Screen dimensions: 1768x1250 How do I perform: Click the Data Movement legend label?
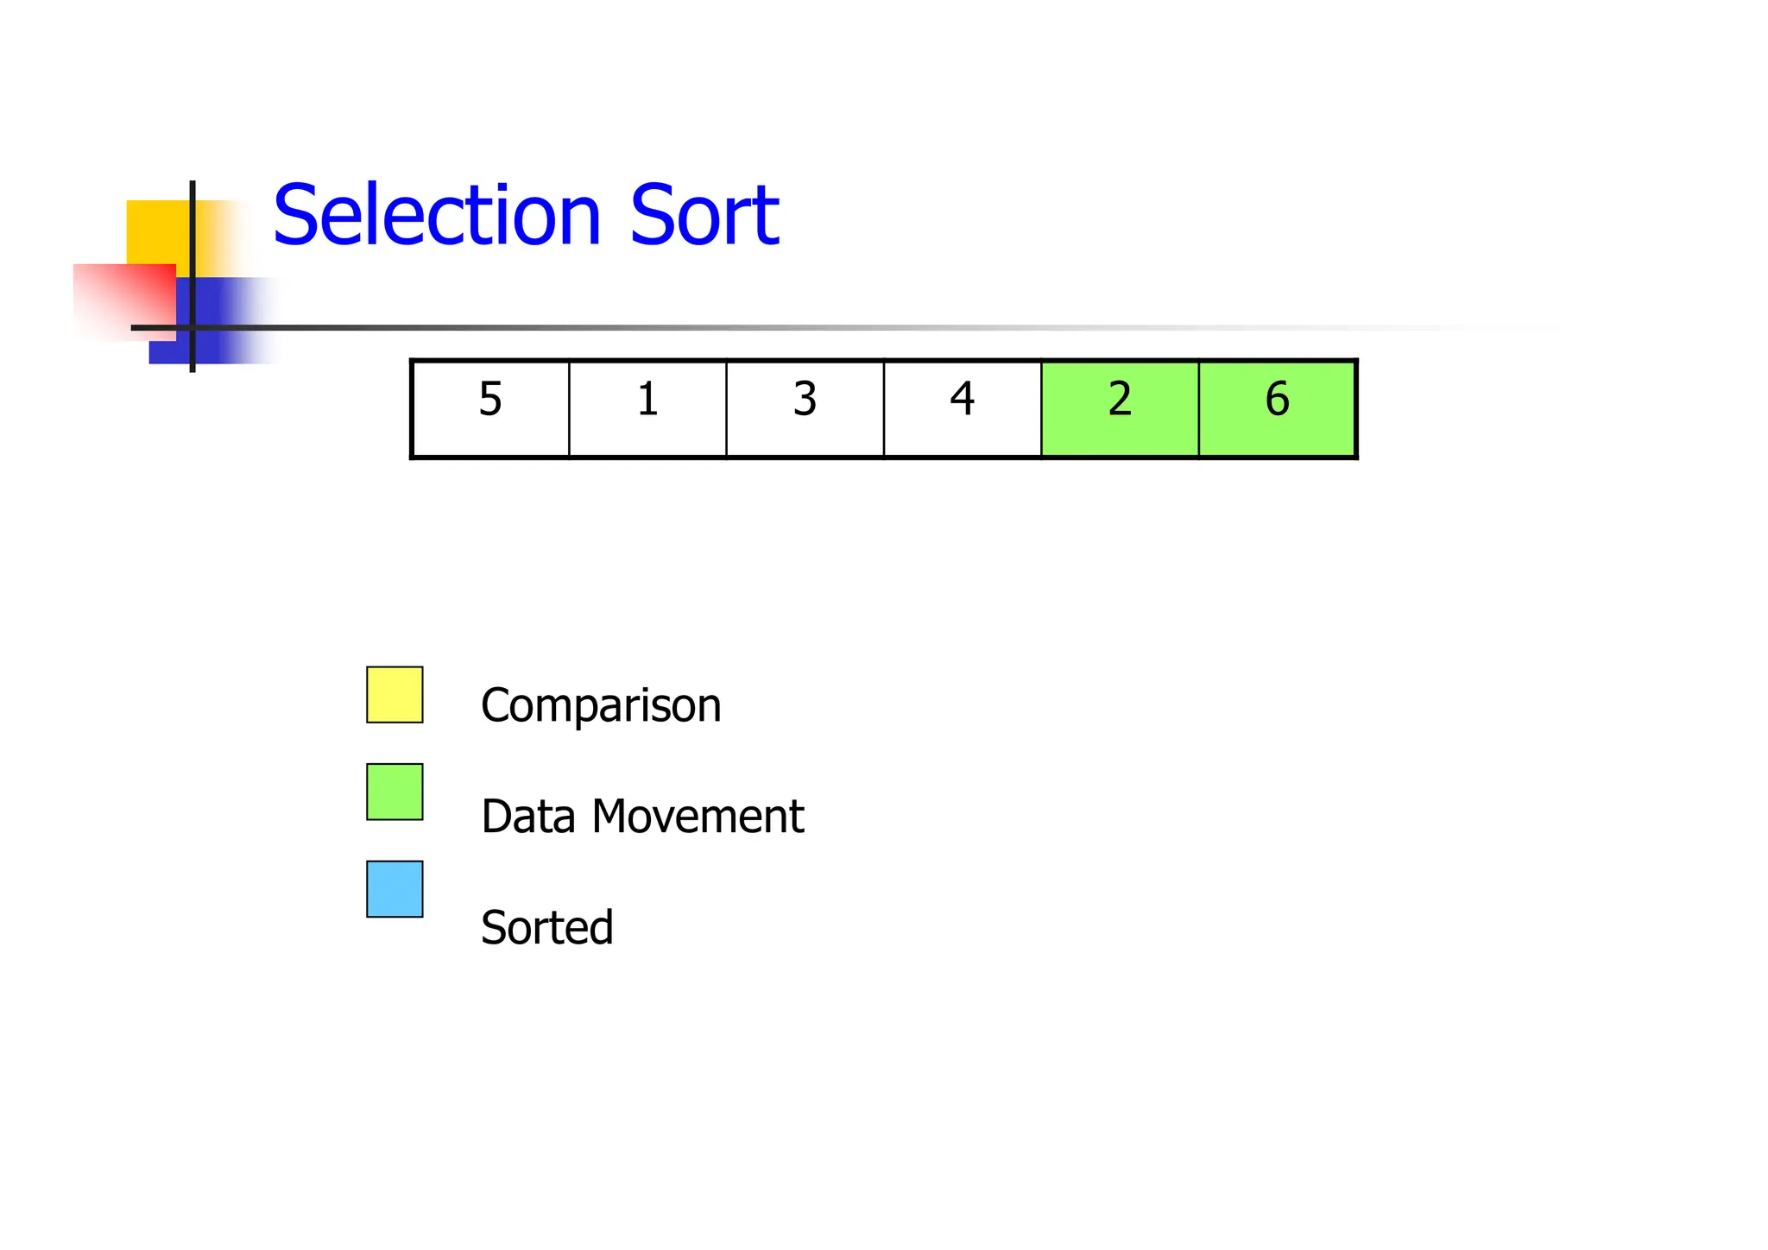[642, 817]
